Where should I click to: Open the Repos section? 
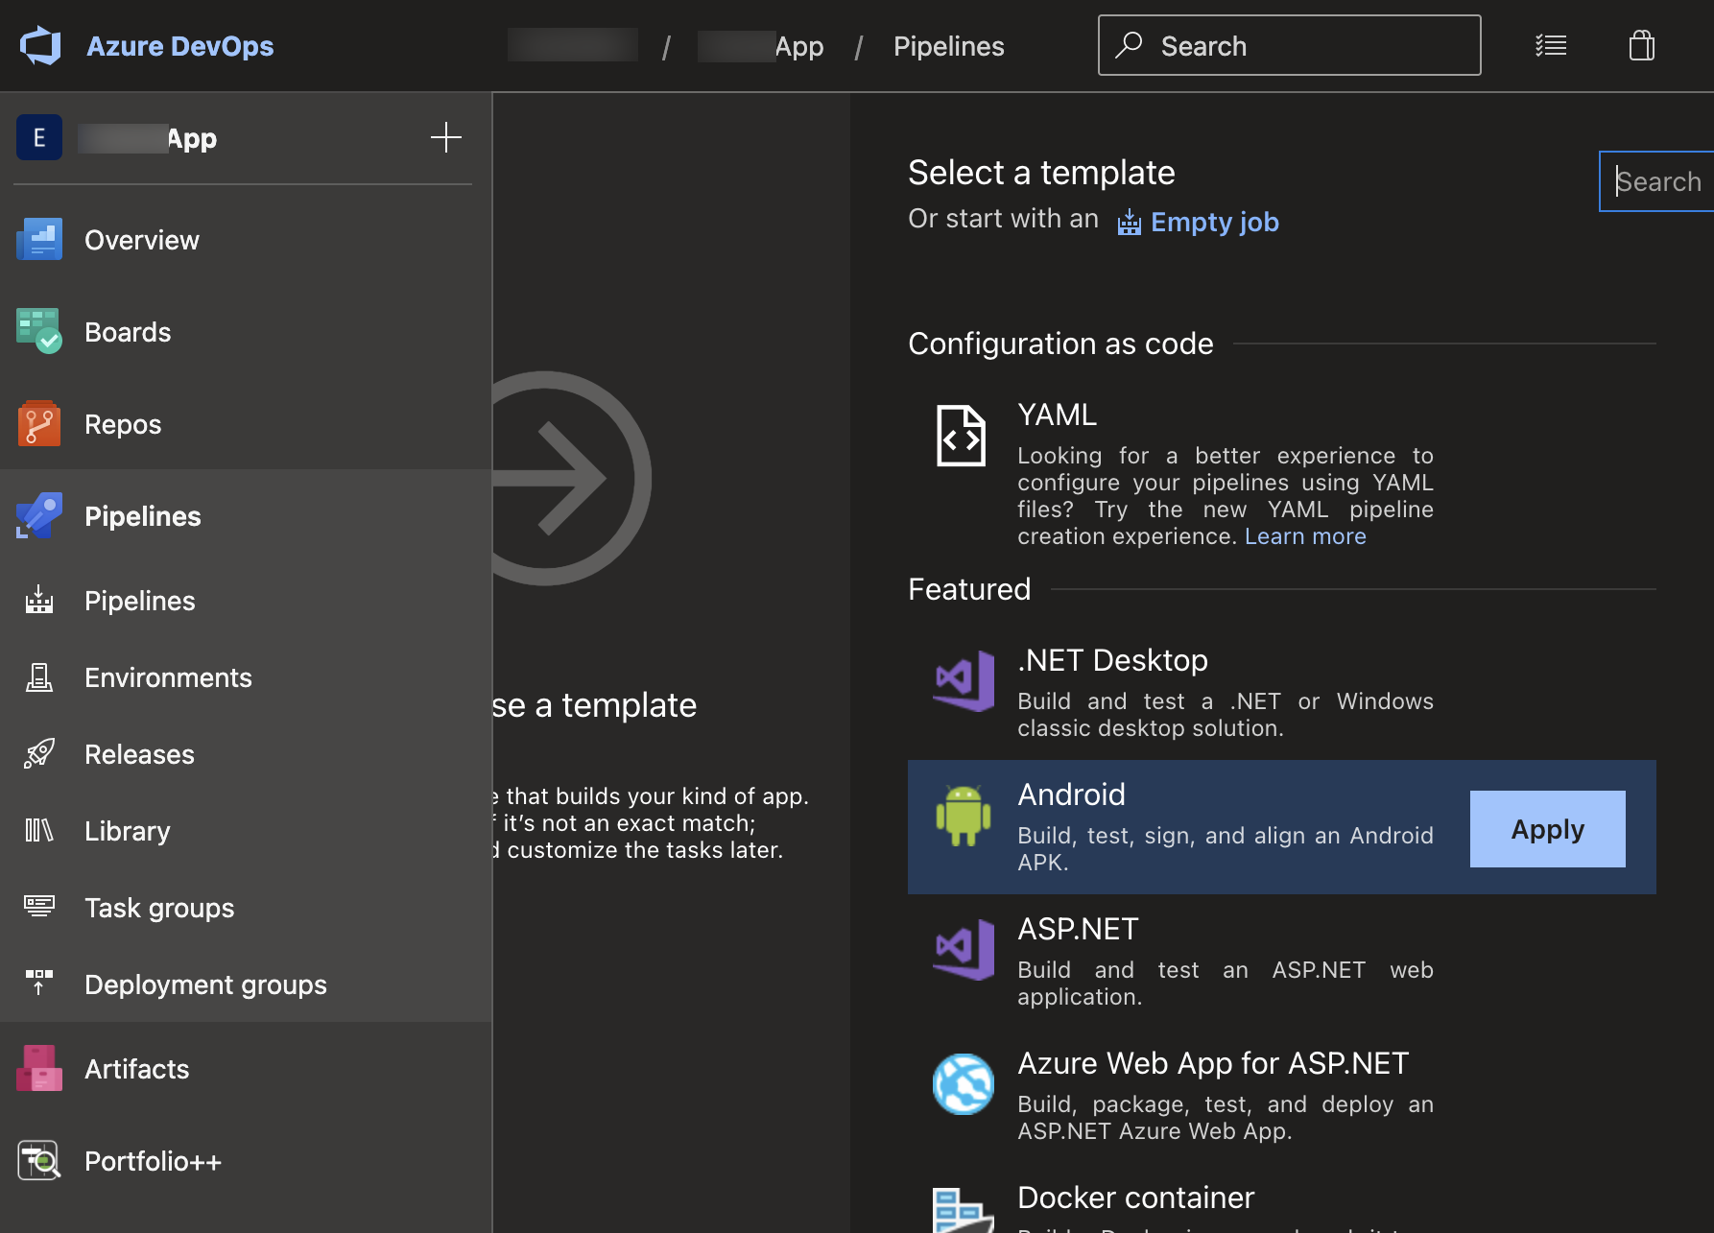(x=123, y=424)
